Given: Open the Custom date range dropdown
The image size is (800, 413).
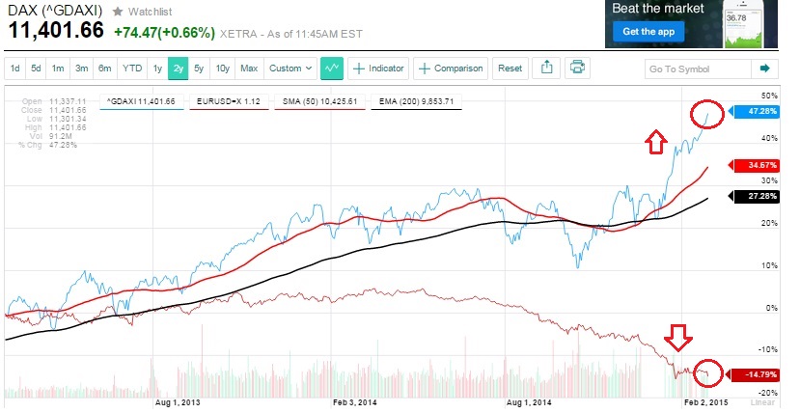Looking at the screenshot, I should pos(290,69).
